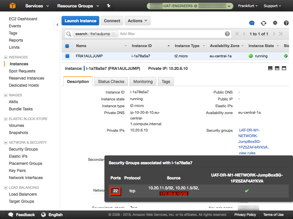Click the highlighted 172.20.6.10/32 source
This screenshot has height=219, width=293.
coord(174,194)
